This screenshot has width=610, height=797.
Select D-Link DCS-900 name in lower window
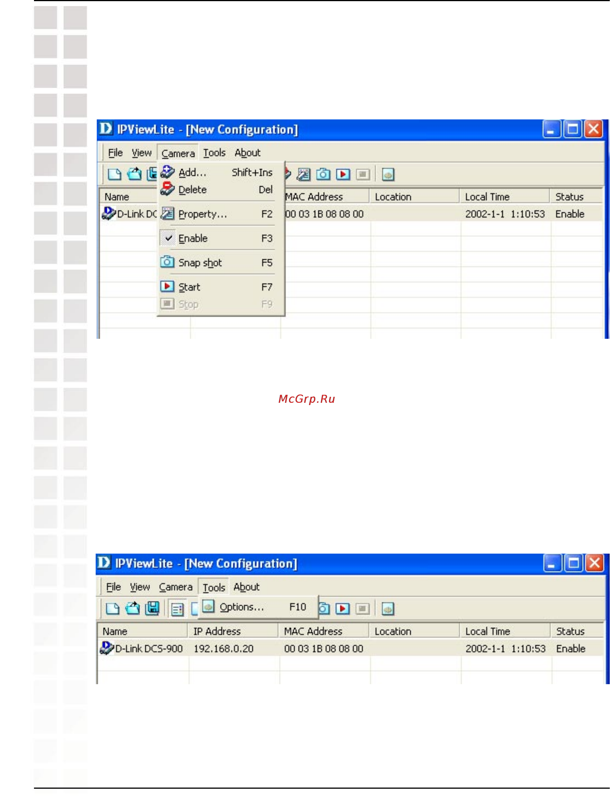(x=149, y=648)
